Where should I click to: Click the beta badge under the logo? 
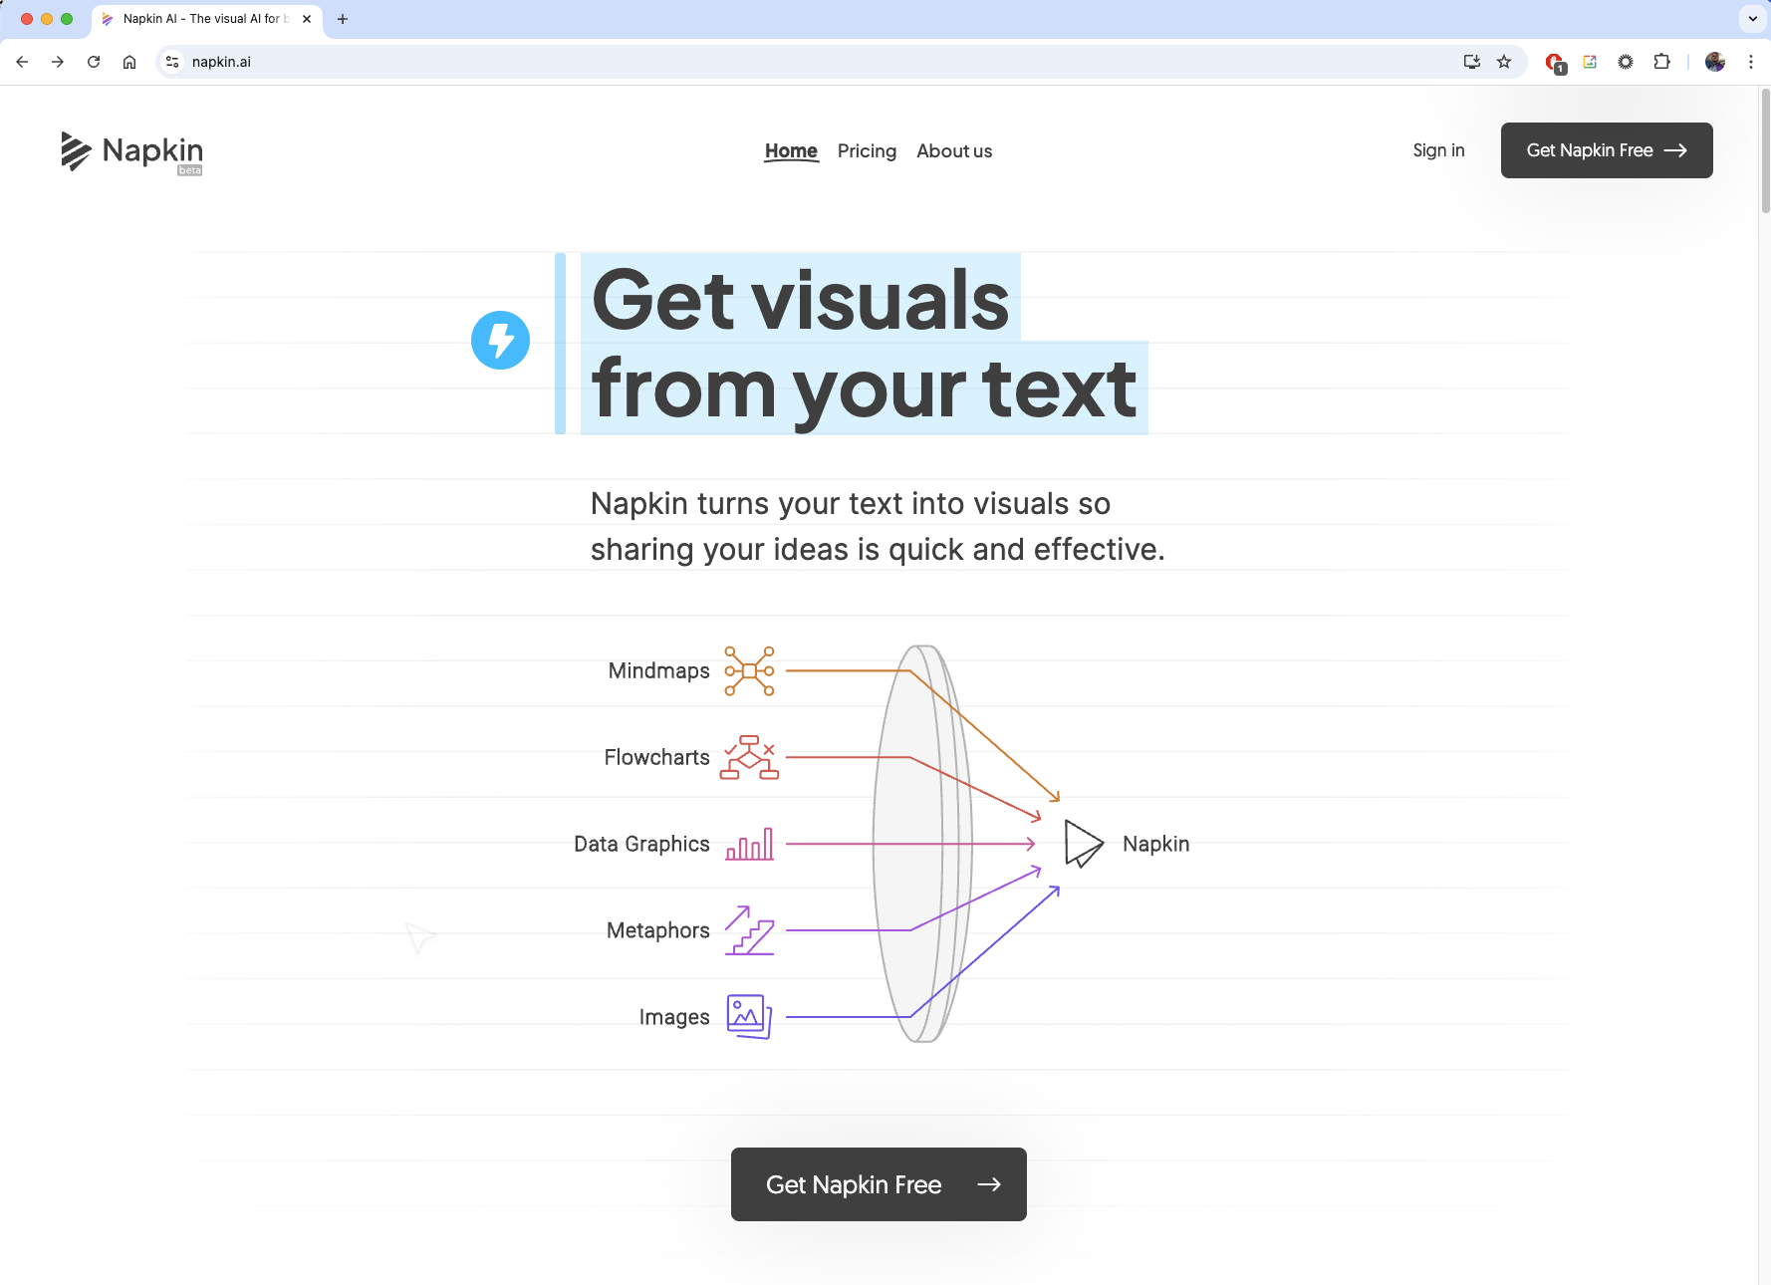click(190, 170)
